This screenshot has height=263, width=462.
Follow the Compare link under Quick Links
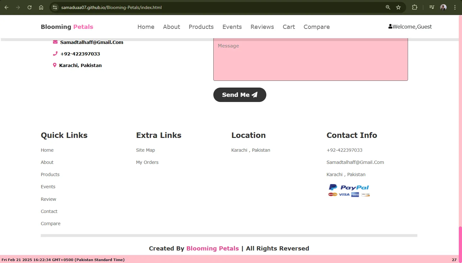pos(50,224)
